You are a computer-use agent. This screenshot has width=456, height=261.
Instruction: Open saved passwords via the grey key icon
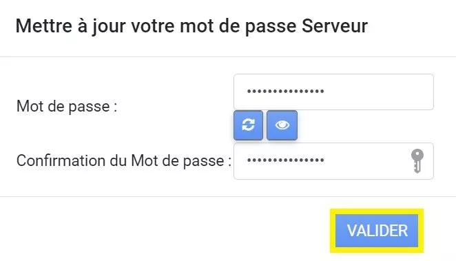pos(417,161)
